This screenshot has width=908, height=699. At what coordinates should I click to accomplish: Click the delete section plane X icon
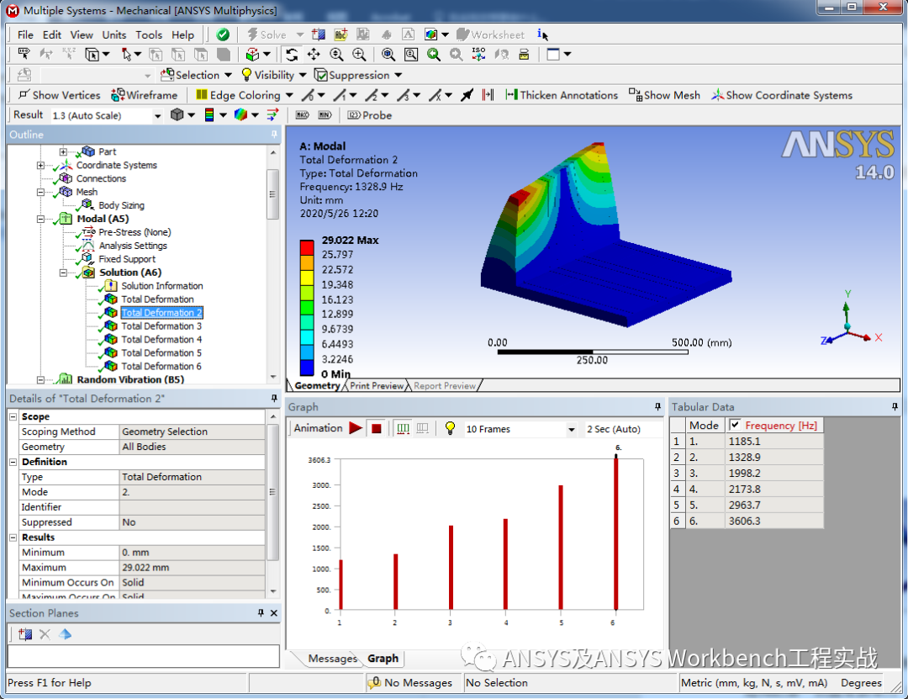tap(45, 634)
